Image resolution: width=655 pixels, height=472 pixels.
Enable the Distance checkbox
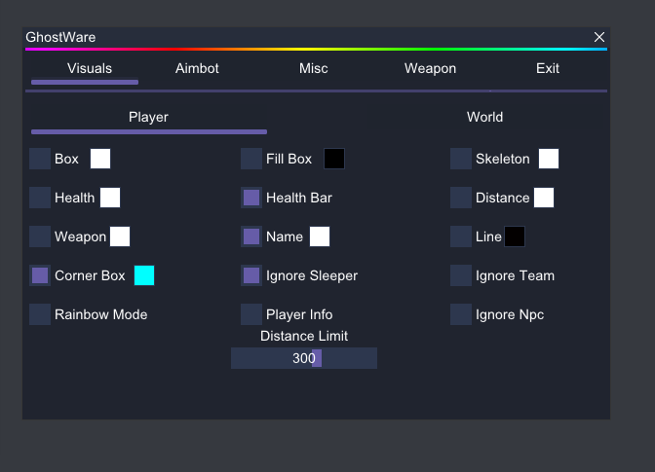[x=461, y=198]
